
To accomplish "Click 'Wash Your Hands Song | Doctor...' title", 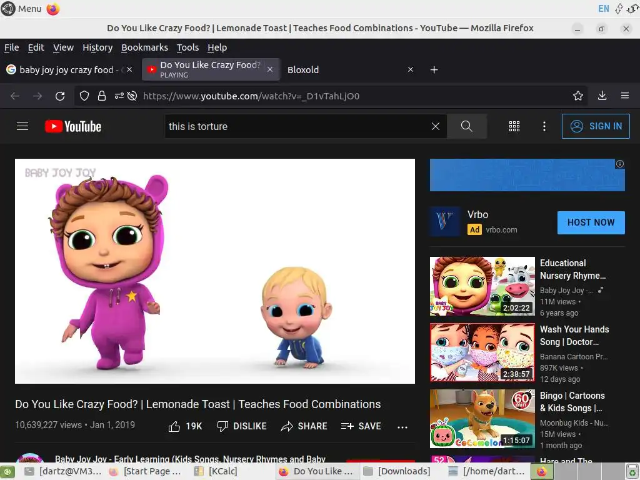I will coord(574,336).
